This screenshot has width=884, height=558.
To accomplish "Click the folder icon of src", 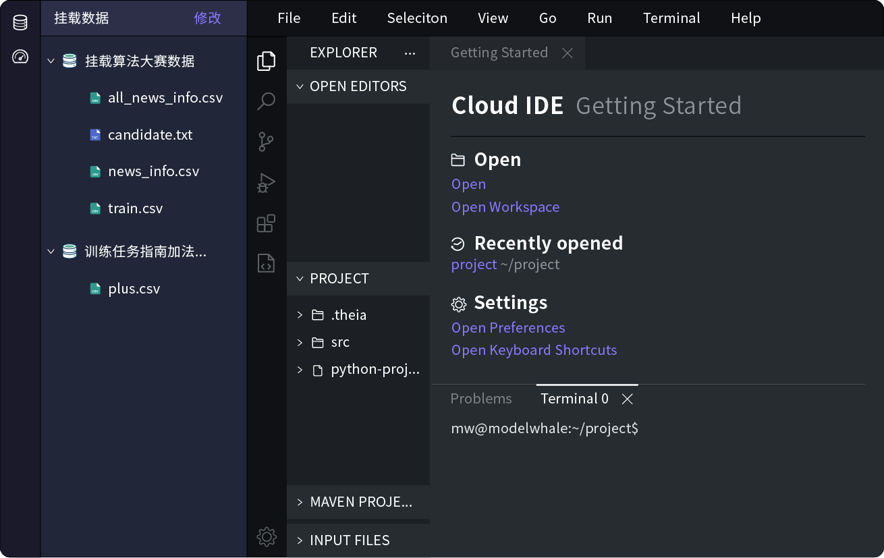I will [x=318, y=343].
